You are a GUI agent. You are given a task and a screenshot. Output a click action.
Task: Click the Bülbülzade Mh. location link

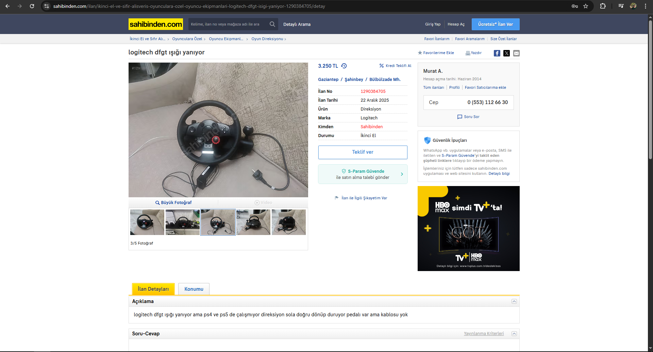(x=385, y=80)
